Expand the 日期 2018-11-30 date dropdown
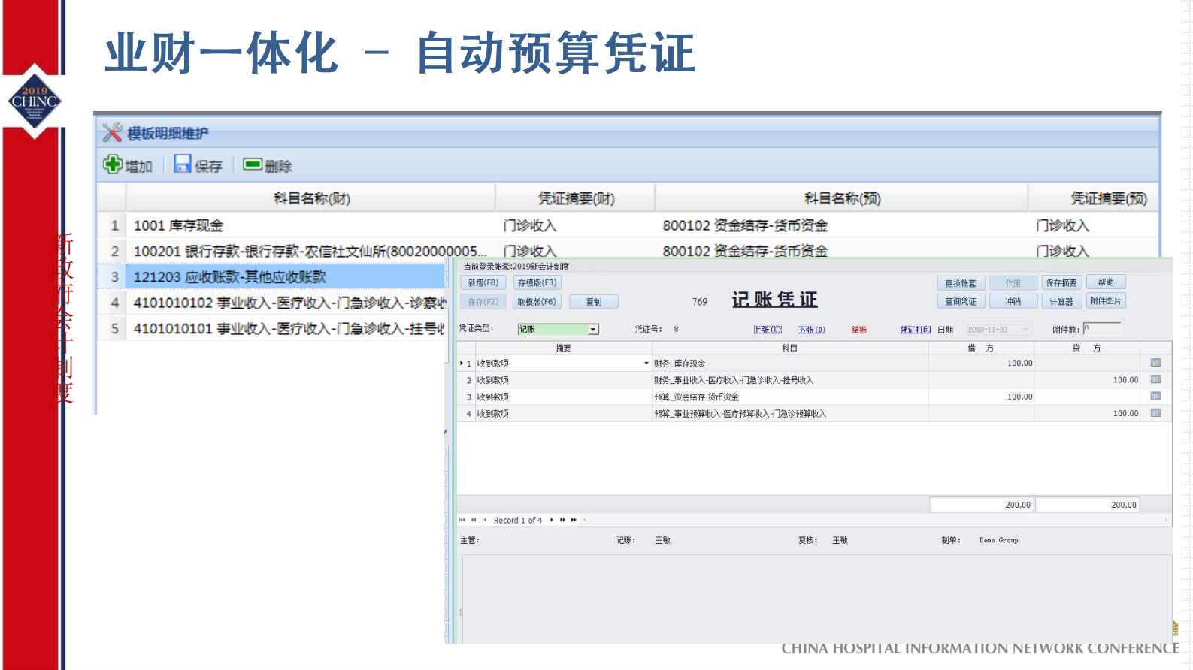Image resolution: width=1193 pixels, height=670 pixels. click(x=1025, y=330)
